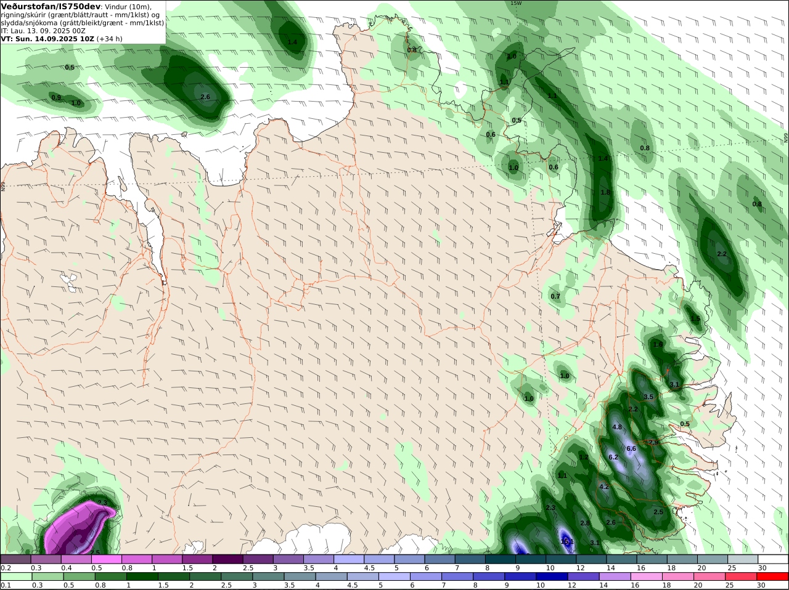Pick the lavender 4 swatch in the upper legend row
This screenshot has height=590, width=789.
(349, 559)
